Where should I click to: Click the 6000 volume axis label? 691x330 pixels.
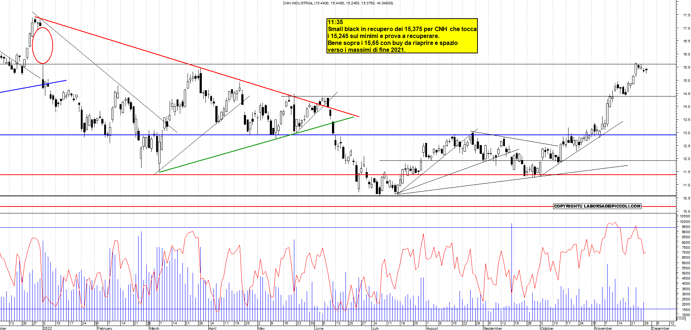686,263
